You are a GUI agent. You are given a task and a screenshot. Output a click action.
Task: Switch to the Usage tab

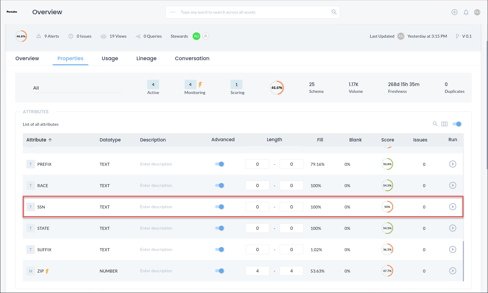pos(110,58)
